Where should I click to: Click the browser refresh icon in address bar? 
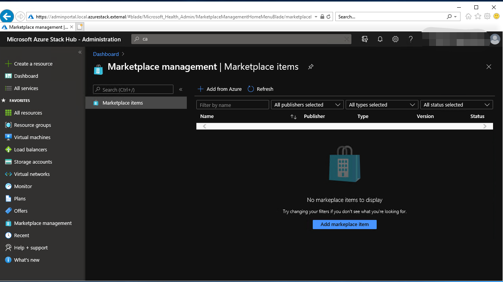(328, 17)
